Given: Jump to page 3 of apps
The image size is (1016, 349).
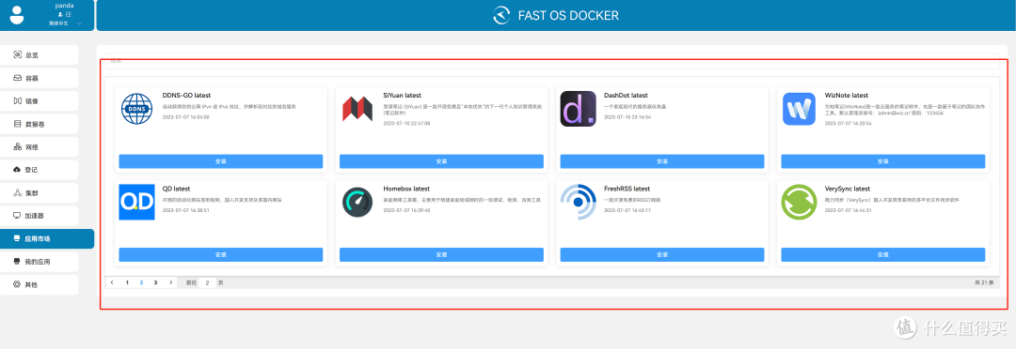Looking at the screenshot, I should coord(155,282).
